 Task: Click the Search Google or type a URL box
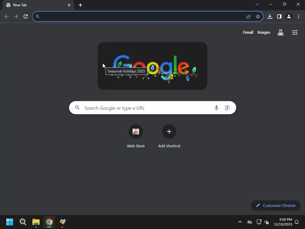coord(153,108)
